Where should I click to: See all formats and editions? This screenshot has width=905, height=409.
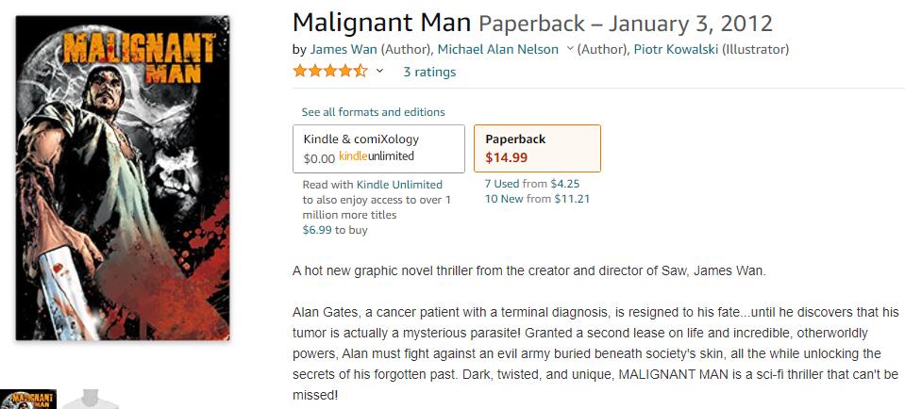[373, 112]
